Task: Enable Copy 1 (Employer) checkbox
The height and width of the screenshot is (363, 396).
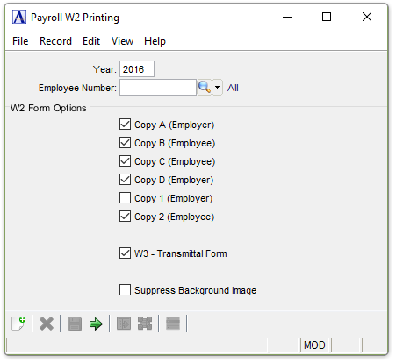Action: (x=125, y=198)
